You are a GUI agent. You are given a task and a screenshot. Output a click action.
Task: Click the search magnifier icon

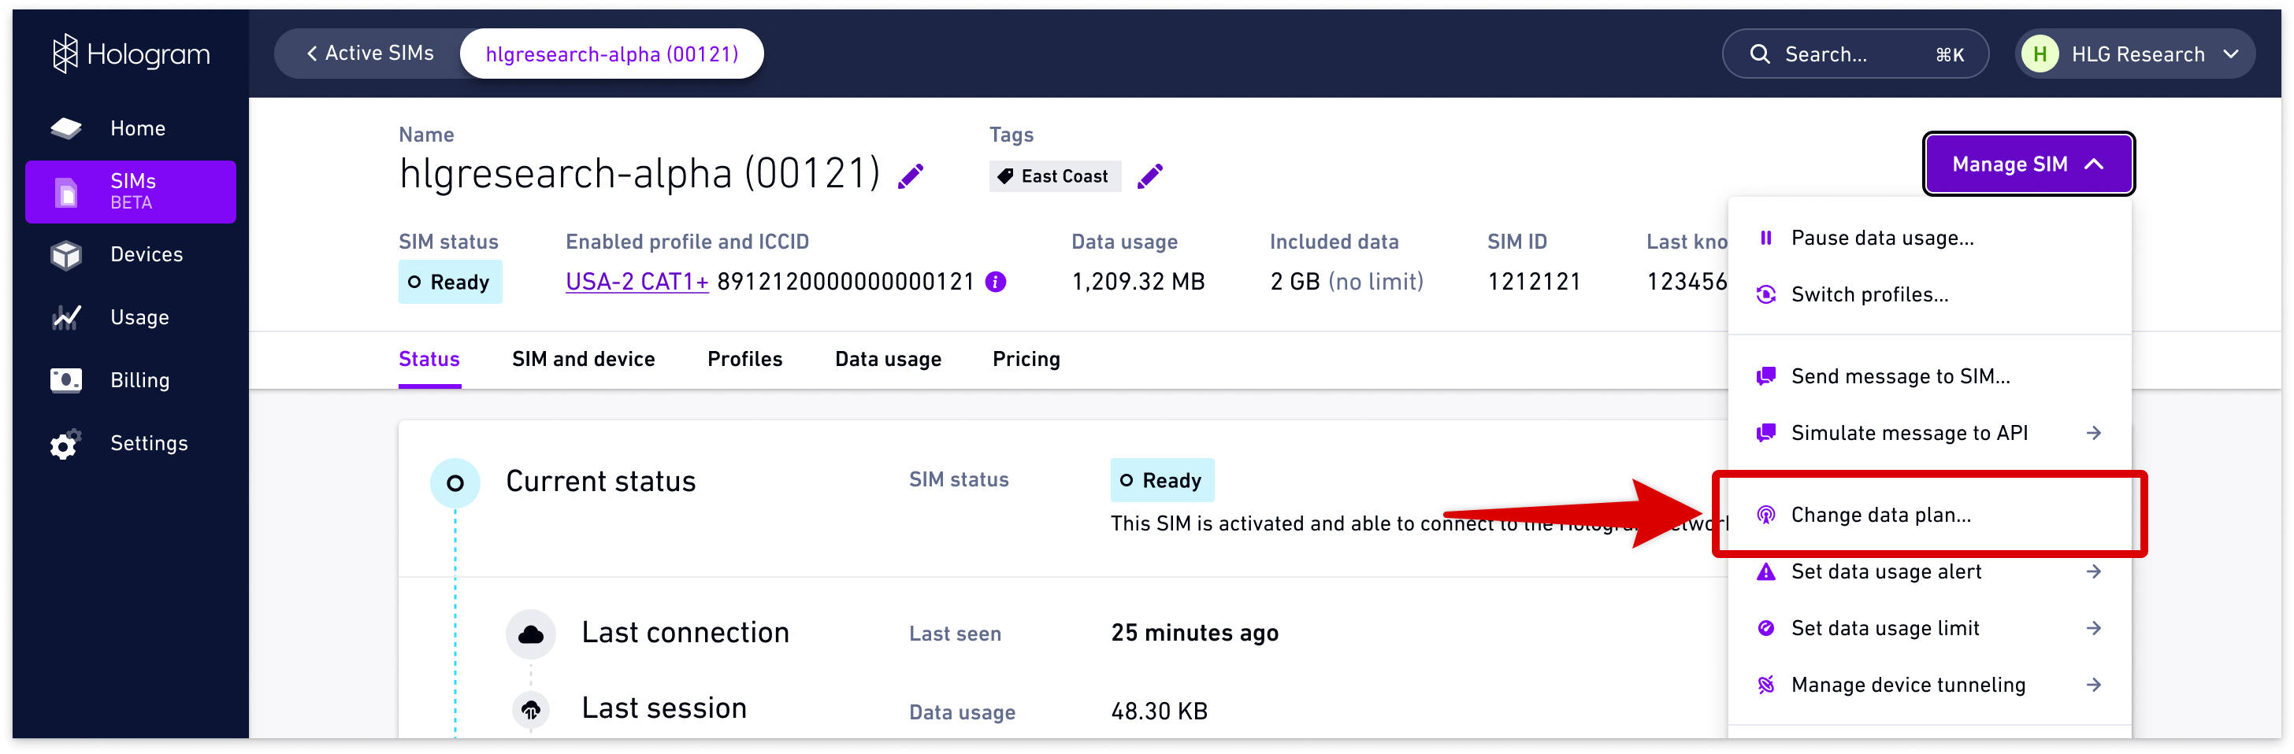1760,54
